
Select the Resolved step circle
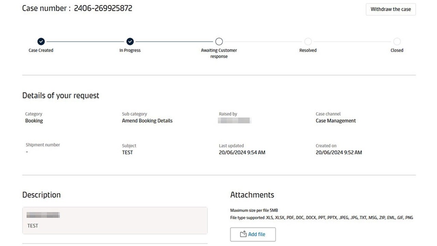tap(308, 41)
